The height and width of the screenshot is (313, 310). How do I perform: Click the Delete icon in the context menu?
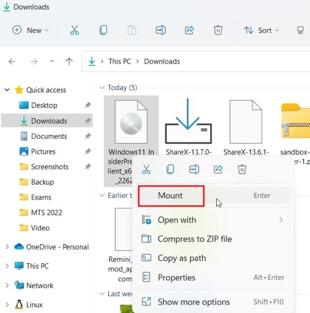(x=242, y=169)
